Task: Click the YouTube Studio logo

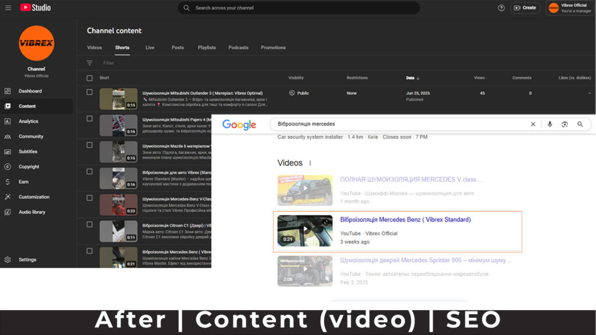Action: coord(36,8)
